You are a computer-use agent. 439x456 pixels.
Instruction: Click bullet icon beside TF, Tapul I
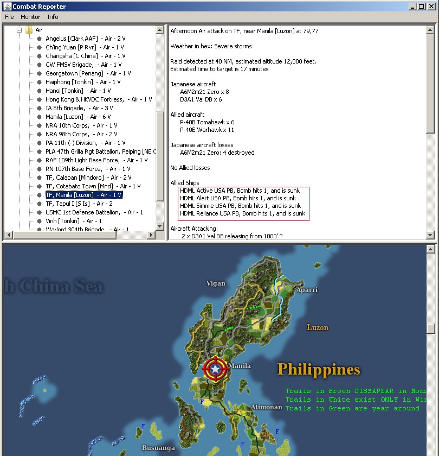click(x=39, y=204)
